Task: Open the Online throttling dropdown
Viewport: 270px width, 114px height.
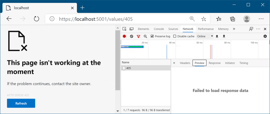Action: (205, 36)
